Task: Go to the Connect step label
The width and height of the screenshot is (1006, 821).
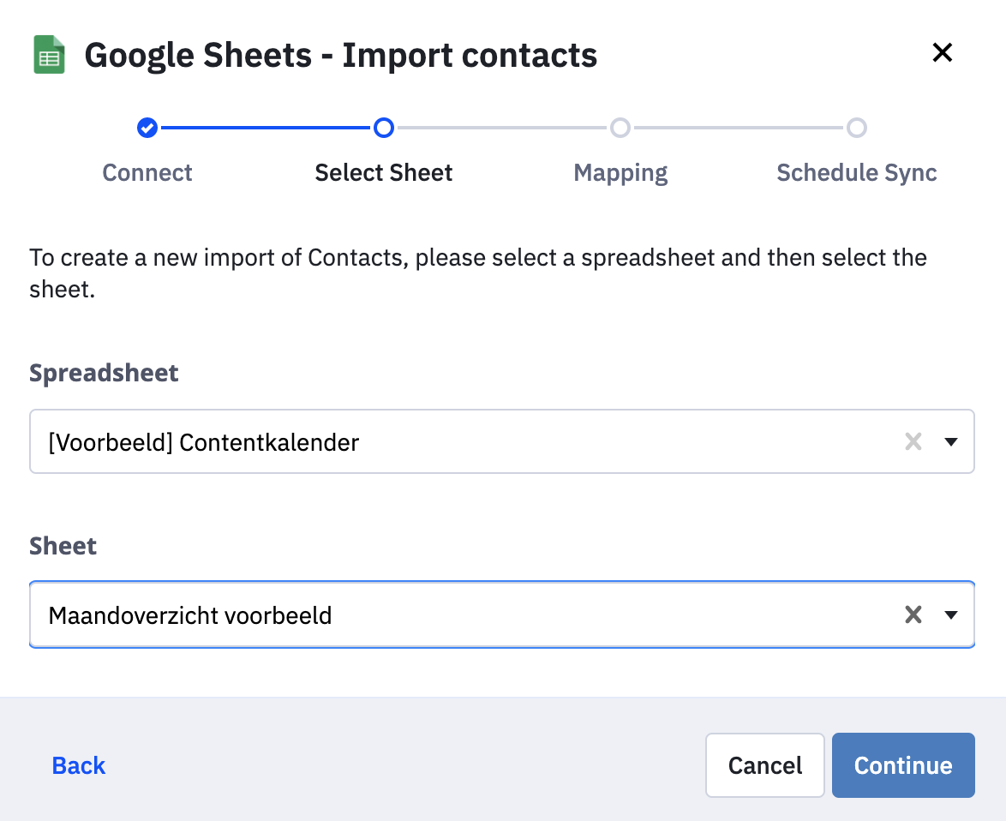Action: [147, 172]
